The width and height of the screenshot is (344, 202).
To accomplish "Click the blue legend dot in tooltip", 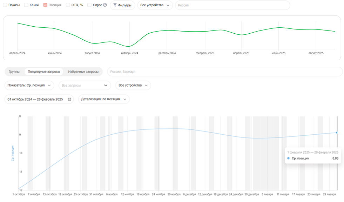I will click(289, 159).
